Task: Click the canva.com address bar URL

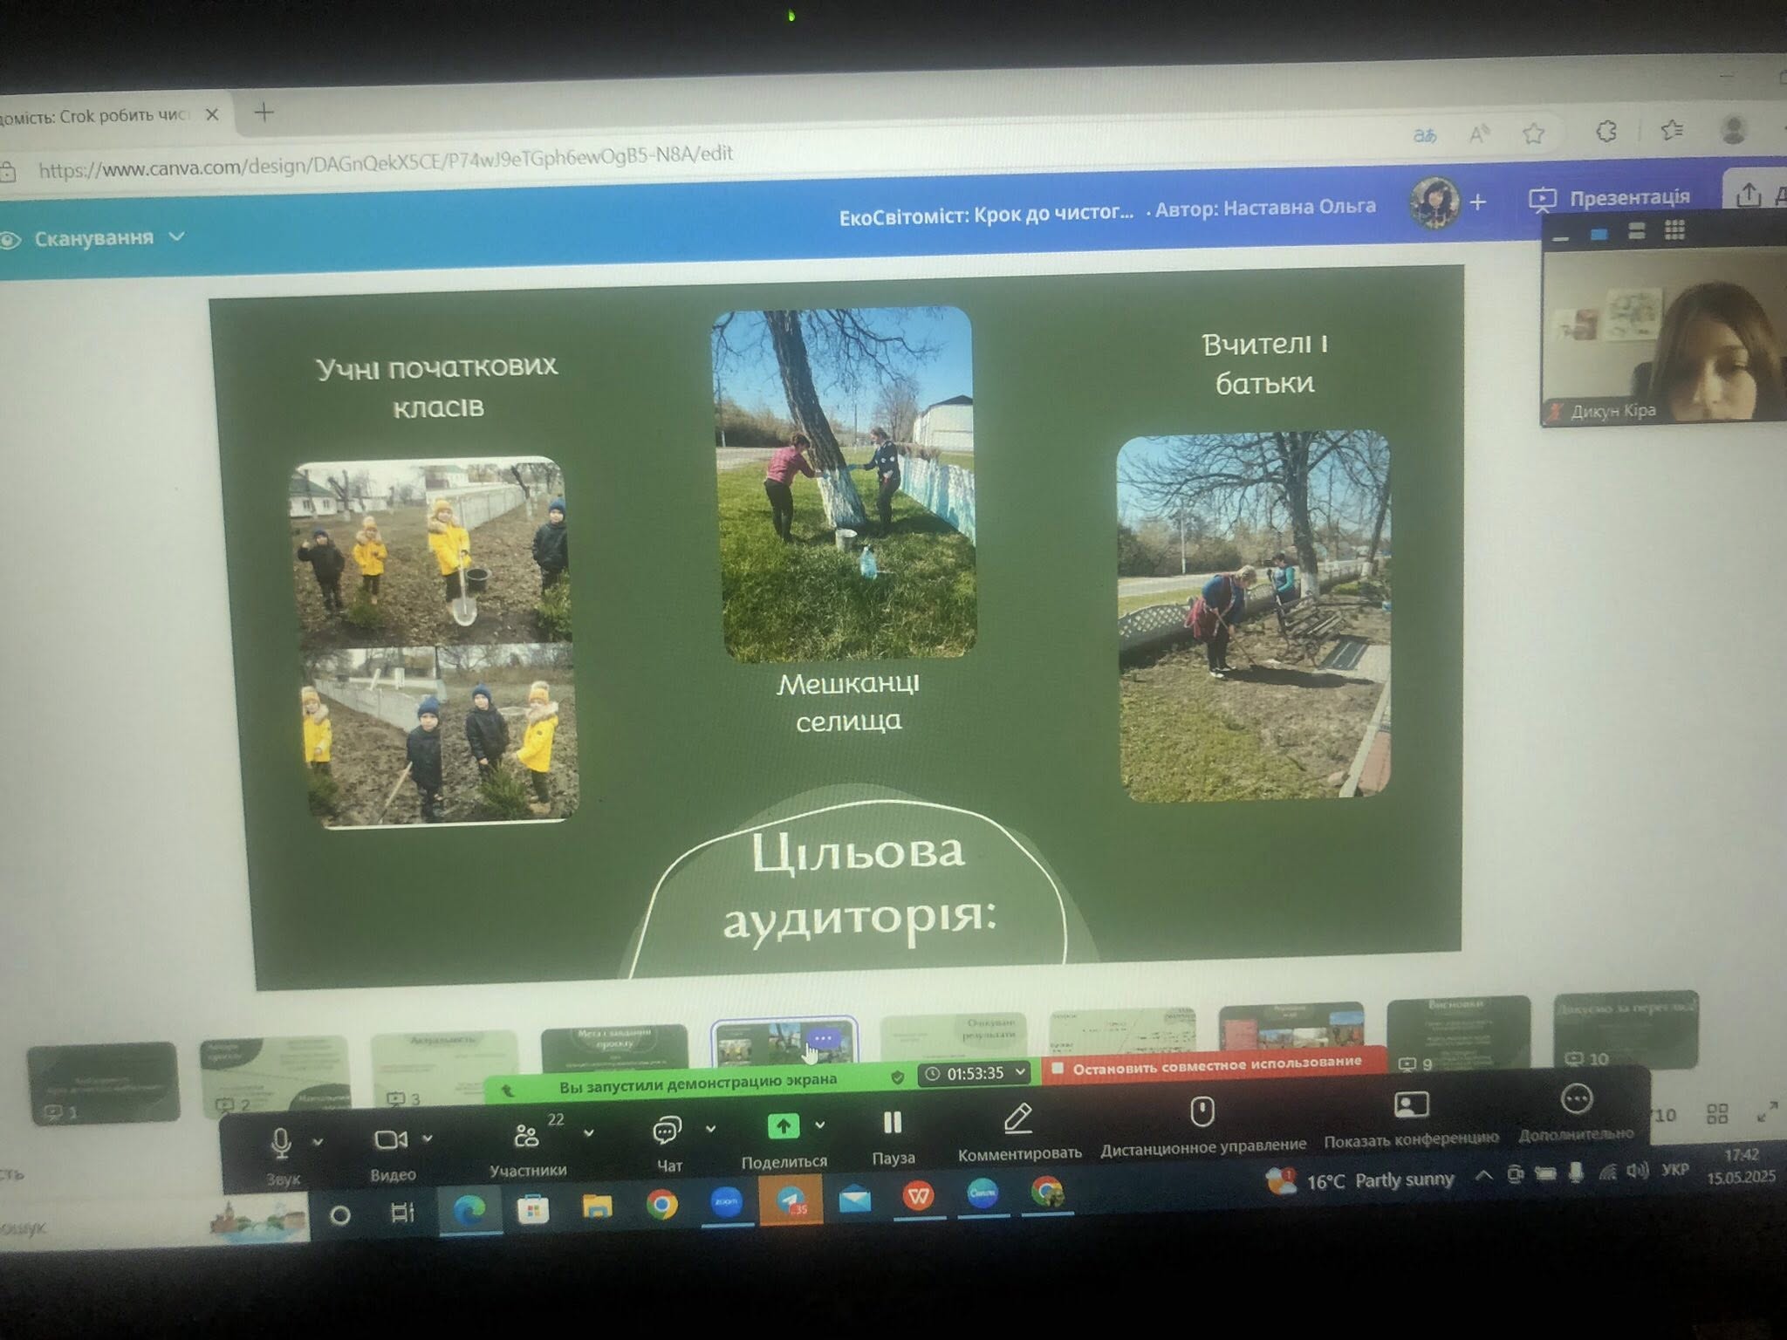Action: coord(385,161)
